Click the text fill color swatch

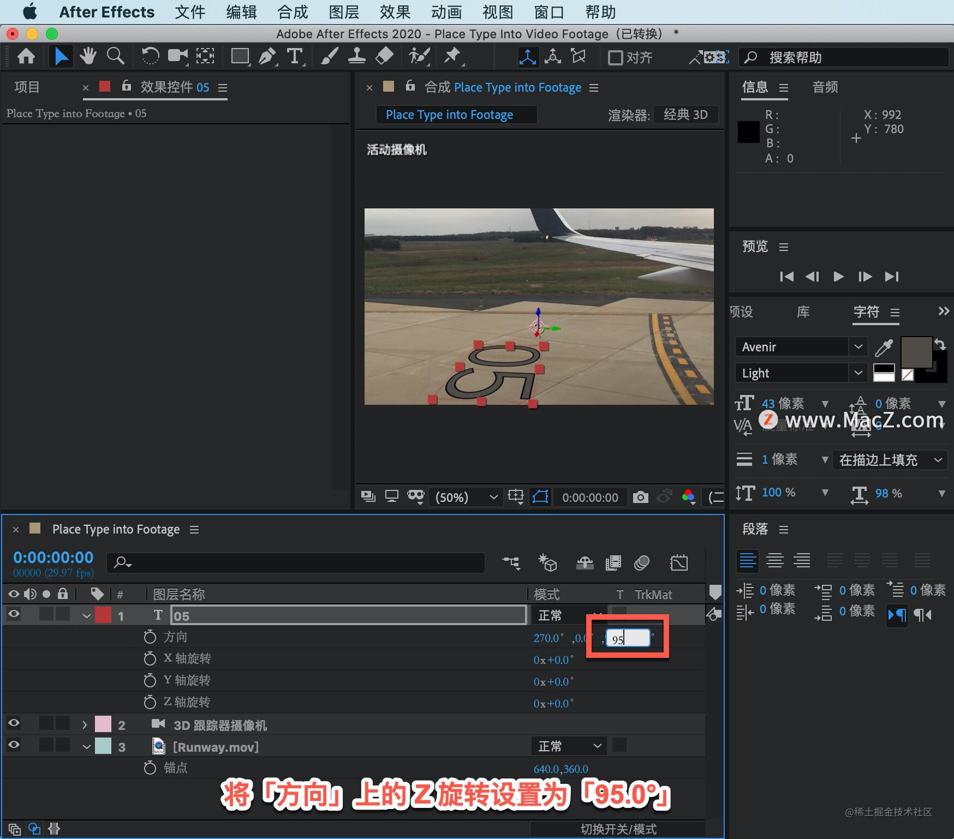pyautogui.click(x=916, y=352)
